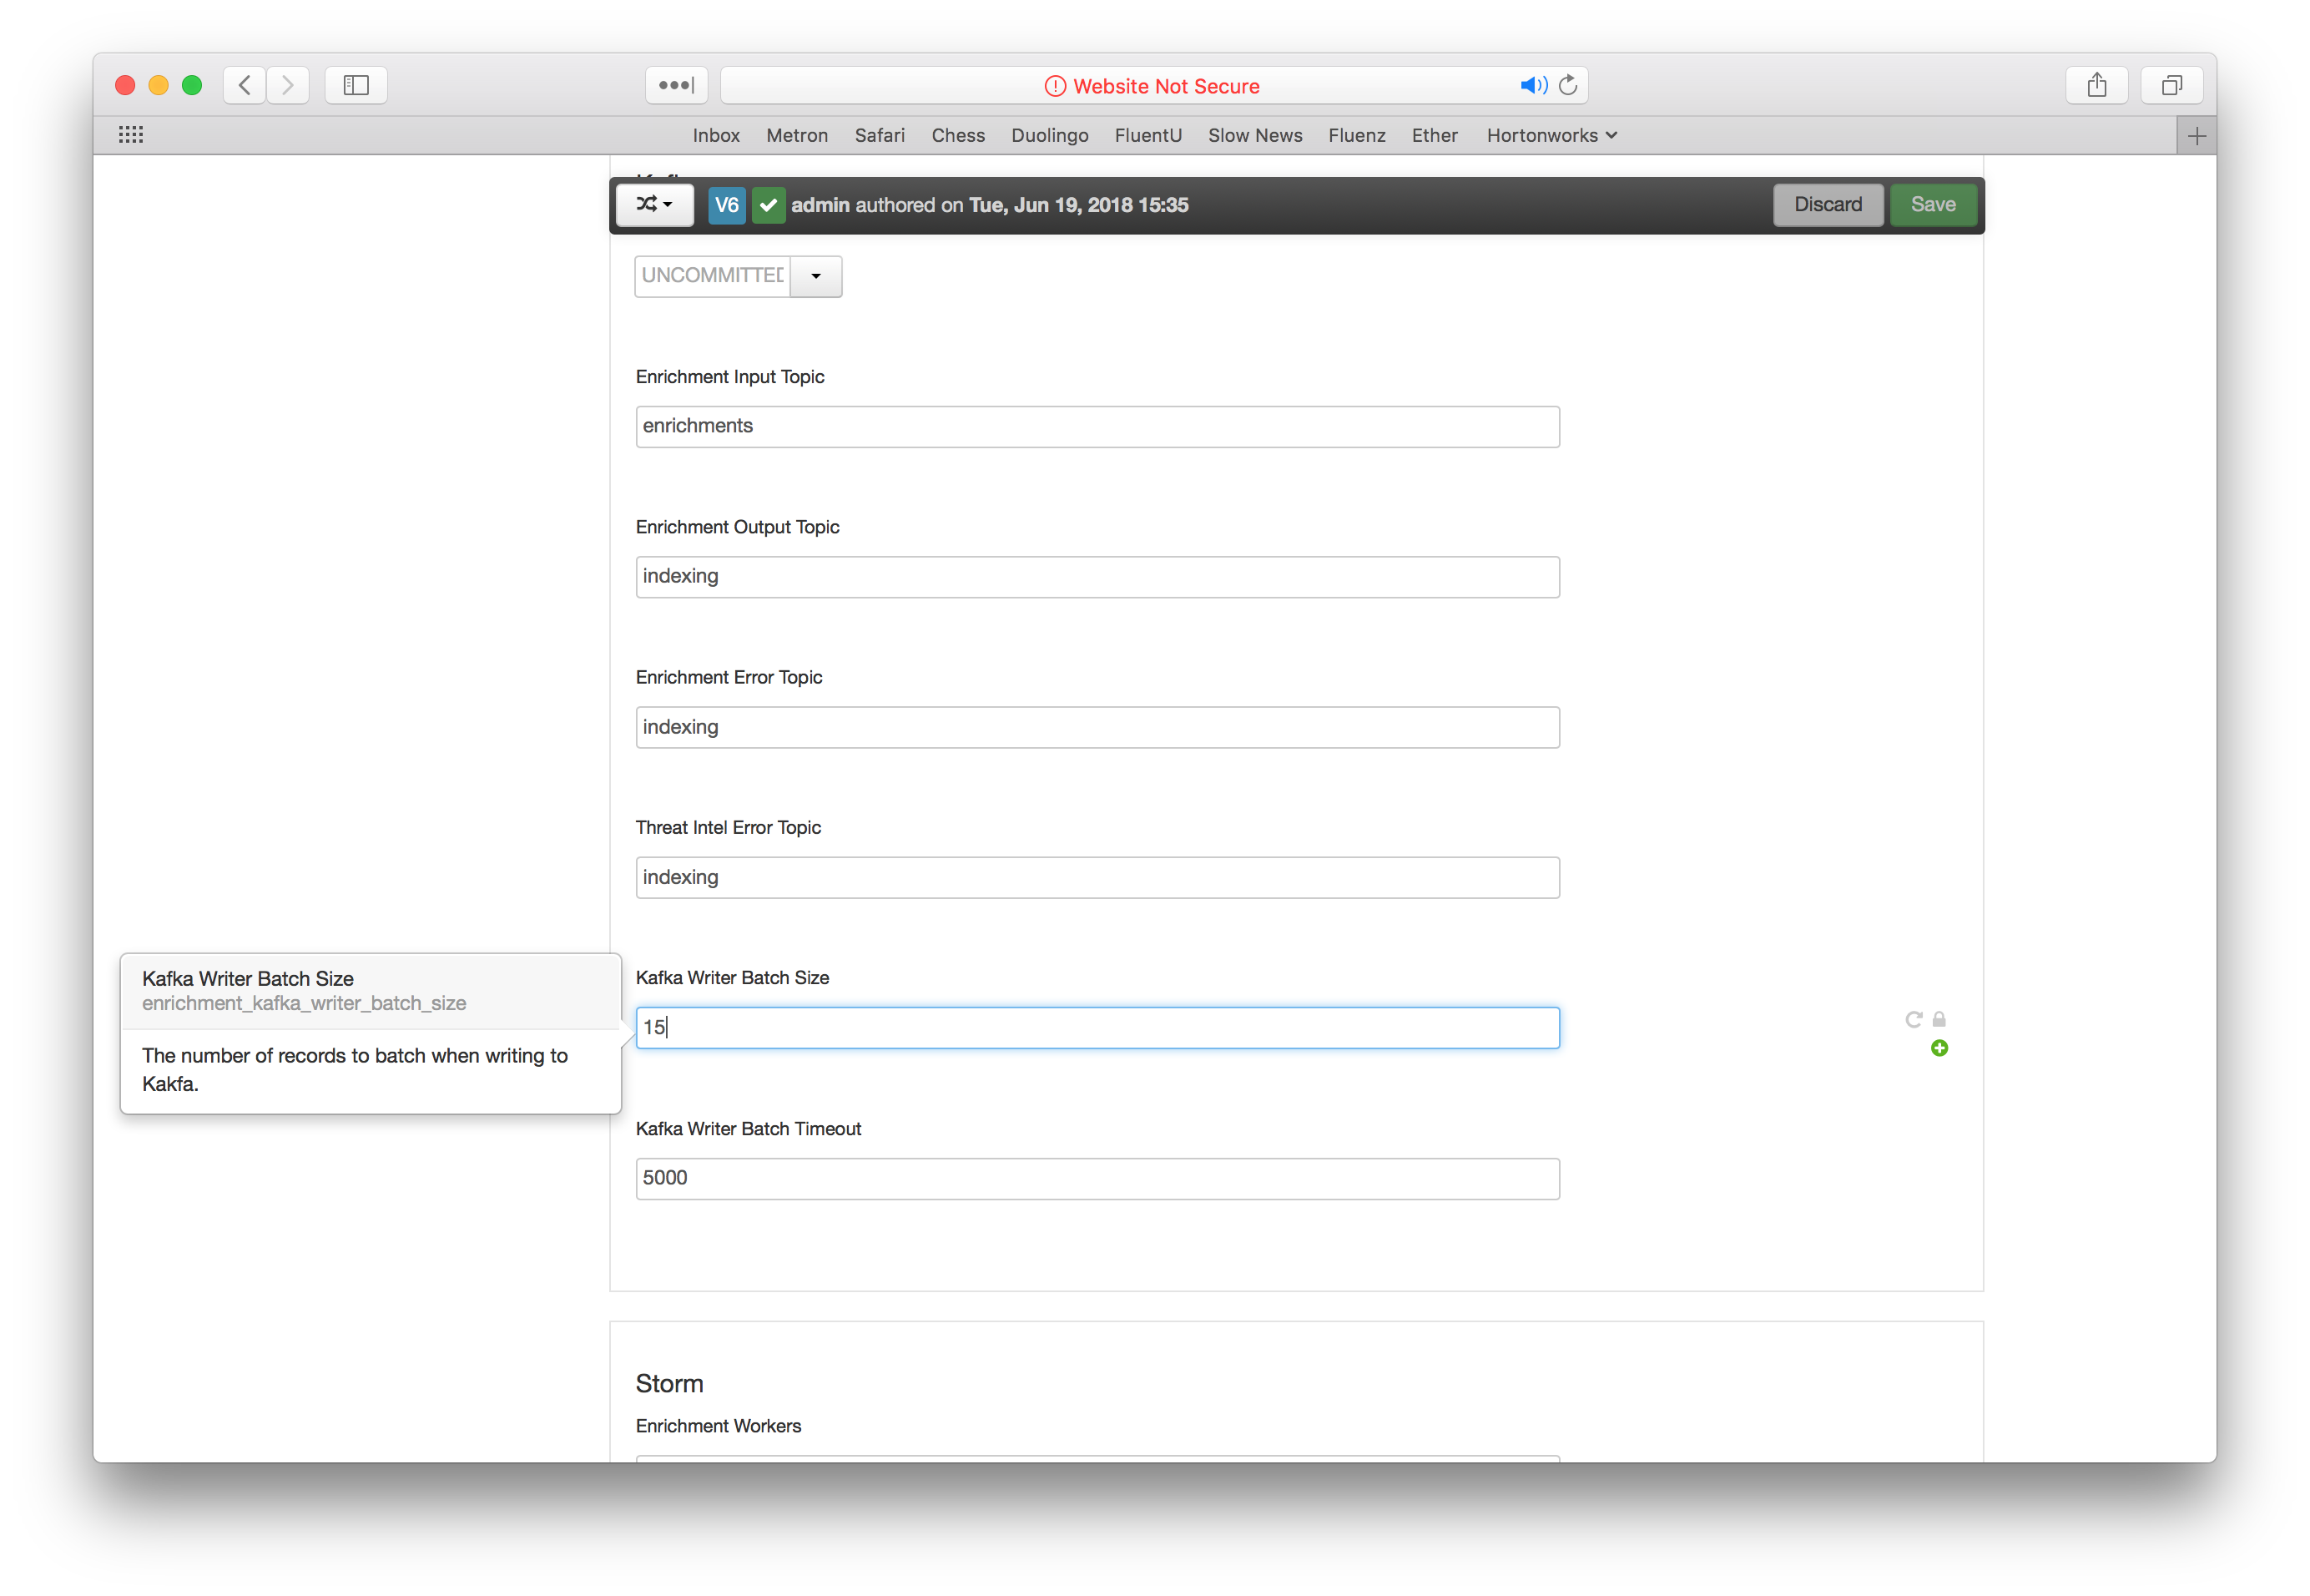The width and height of the screenshot is (2310, 1596).
Task: Open the shuffle config-group dropdown
Action: 655,205
